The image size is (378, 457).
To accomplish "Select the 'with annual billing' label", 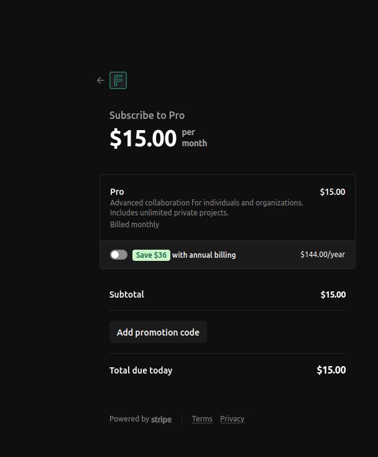I will (204, 255).
